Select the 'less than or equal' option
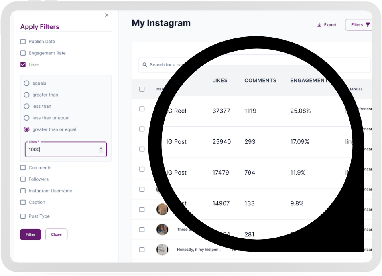 coord(27,118)
